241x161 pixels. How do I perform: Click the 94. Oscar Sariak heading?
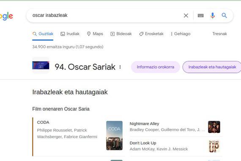85,67
